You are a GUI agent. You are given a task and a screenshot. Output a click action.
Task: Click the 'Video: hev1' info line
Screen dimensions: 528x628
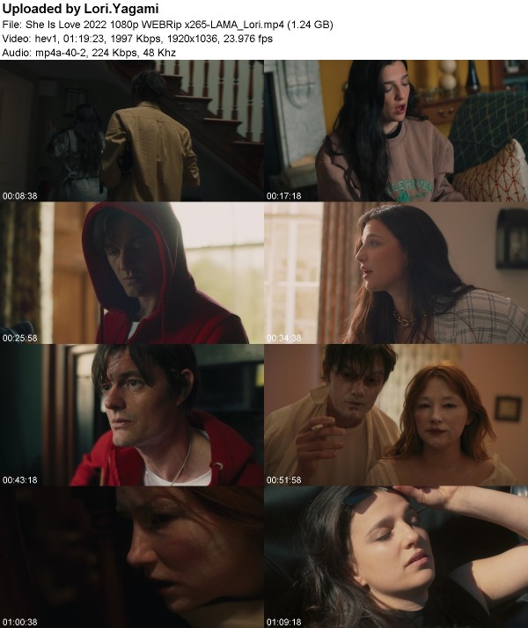pyautogui.click(x=137, y=39)
